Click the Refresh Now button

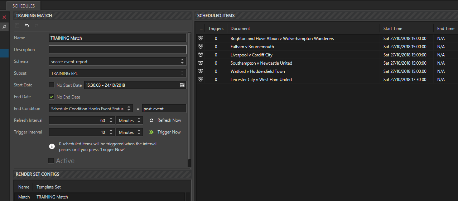(165, 120)
